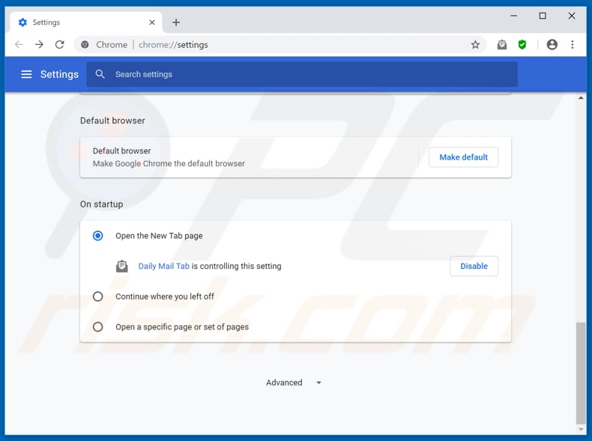Open Chrome's three-dot menu
The image size is (592, 441).
[573, 44]
